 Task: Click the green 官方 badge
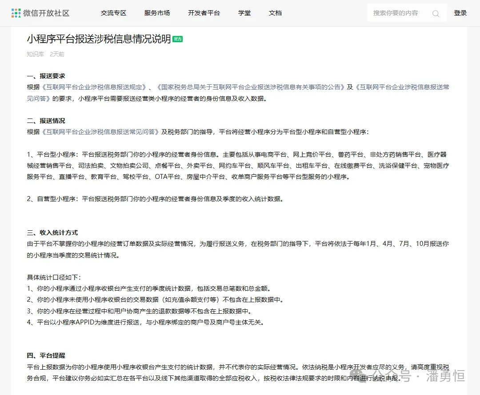(x=177, y=39)
